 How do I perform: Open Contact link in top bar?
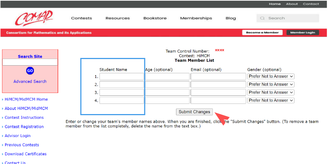tap(311, 4)
